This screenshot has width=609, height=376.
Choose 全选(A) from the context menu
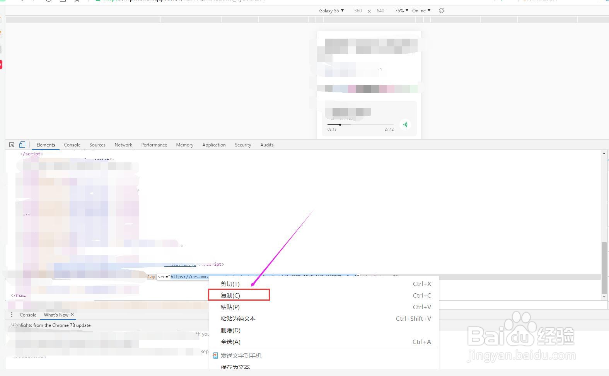coord(324,342)
